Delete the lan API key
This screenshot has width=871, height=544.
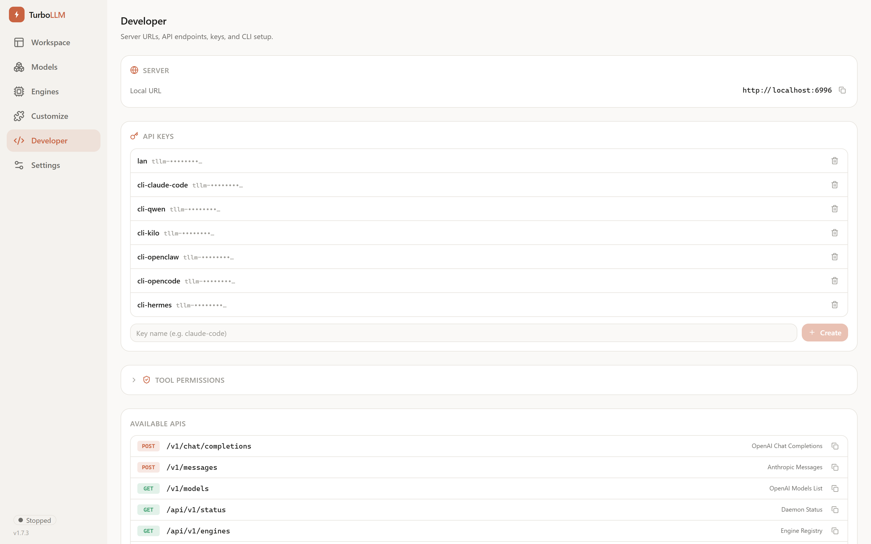tap(835, 161)
